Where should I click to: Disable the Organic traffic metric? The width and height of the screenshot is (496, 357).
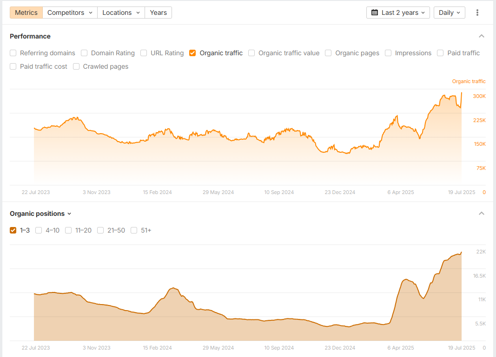tap(192, 53)
